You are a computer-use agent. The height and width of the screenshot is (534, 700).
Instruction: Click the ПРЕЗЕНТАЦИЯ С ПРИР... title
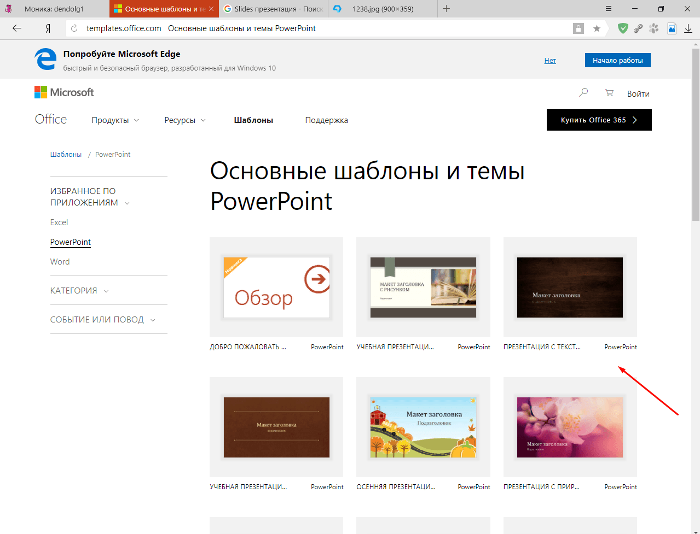coord(541,487)
